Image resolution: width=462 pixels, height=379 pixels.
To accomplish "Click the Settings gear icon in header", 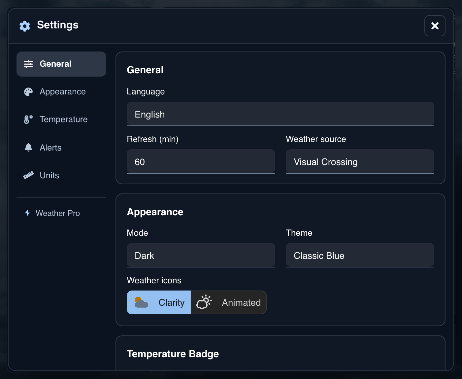I will (25, 26).
